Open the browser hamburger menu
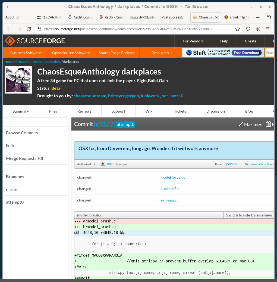This screenshot has width=277, height=282. [x=268, y=29]
